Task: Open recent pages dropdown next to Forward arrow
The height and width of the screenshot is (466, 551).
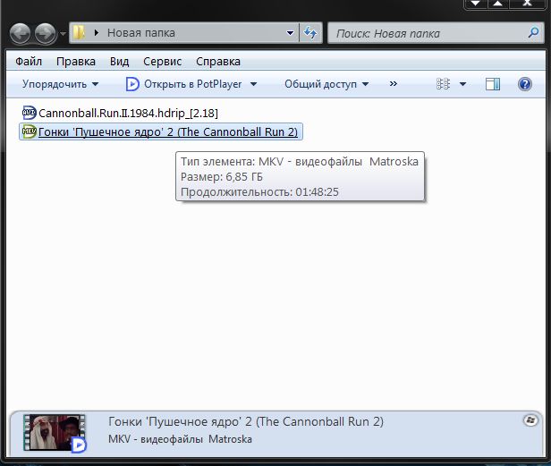Action: (x=63, y=34)
